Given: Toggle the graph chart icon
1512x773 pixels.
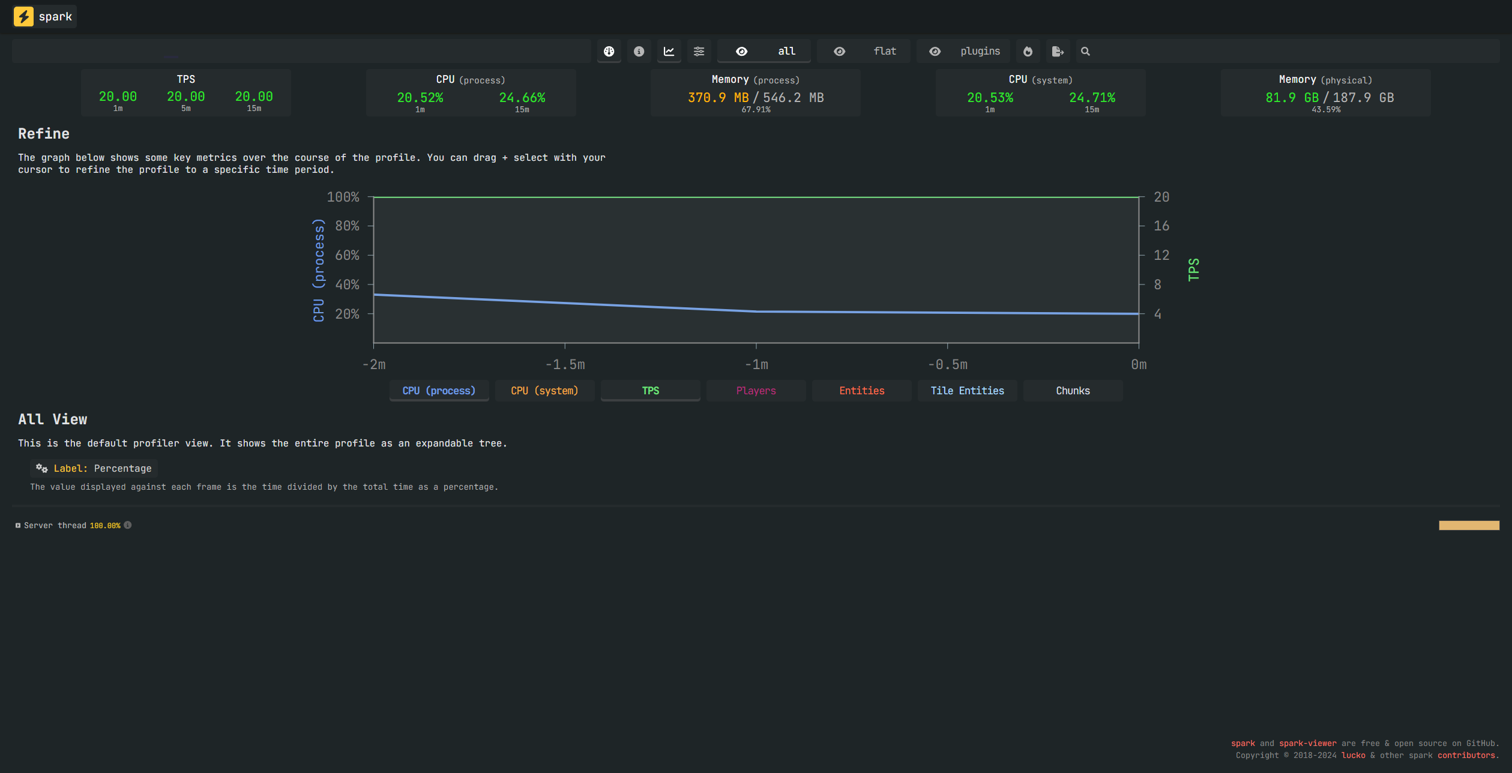Looking at the screenshot, I should pos(669,52).
